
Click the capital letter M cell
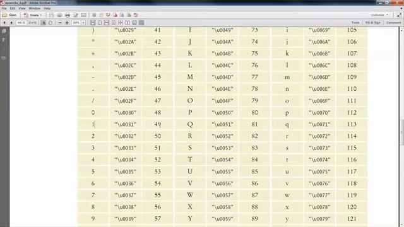(x=190, y=77)
